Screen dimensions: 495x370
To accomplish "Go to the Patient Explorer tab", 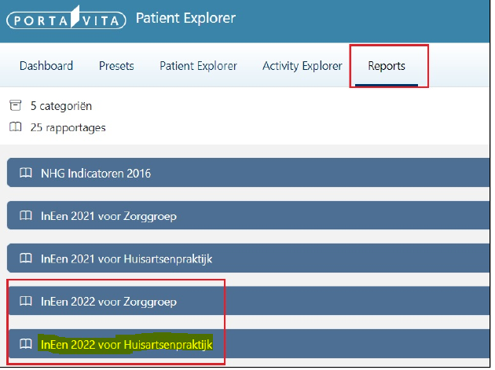I will tap(198, 66).
